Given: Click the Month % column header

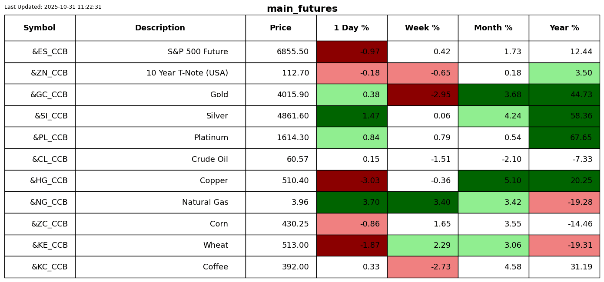Looking at the screenshot, I should (x=493, y=28).
